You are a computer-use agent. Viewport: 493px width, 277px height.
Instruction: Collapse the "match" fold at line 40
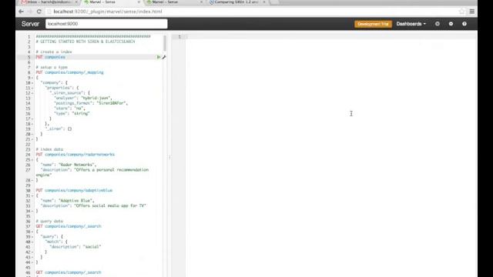point(32,242)
